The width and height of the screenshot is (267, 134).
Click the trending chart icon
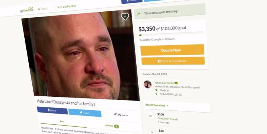coord(139,14)
